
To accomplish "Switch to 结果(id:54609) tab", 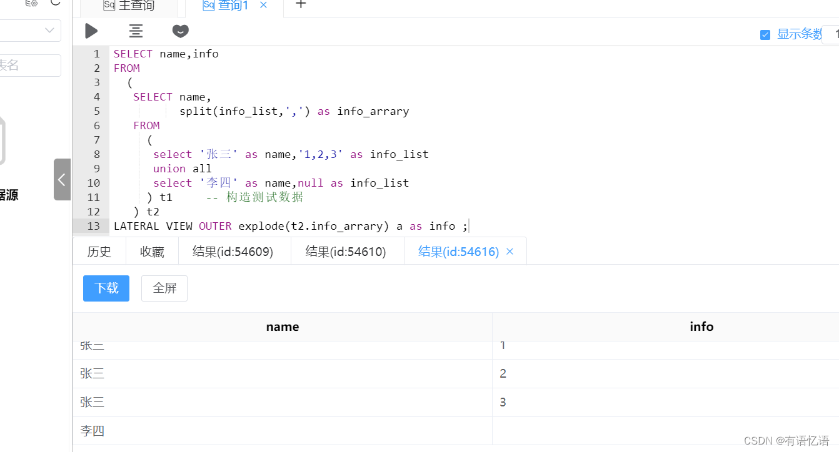I will pos(233,252).
